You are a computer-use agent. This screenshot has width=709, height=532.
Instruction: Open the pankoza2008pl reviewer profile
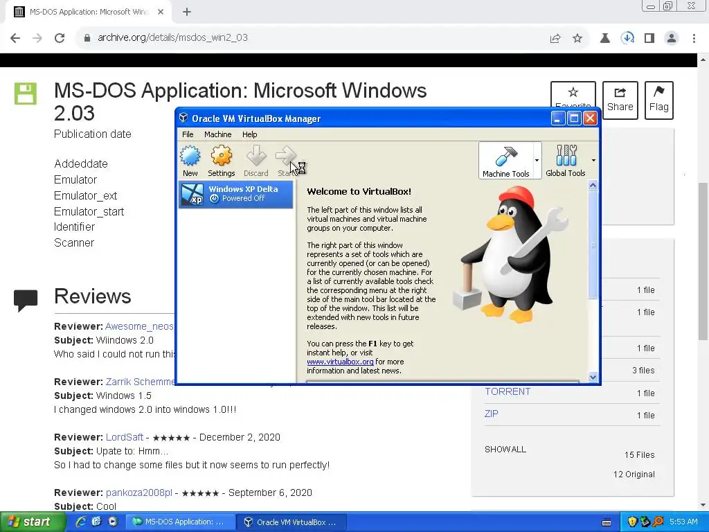click(x=138, y=493)
